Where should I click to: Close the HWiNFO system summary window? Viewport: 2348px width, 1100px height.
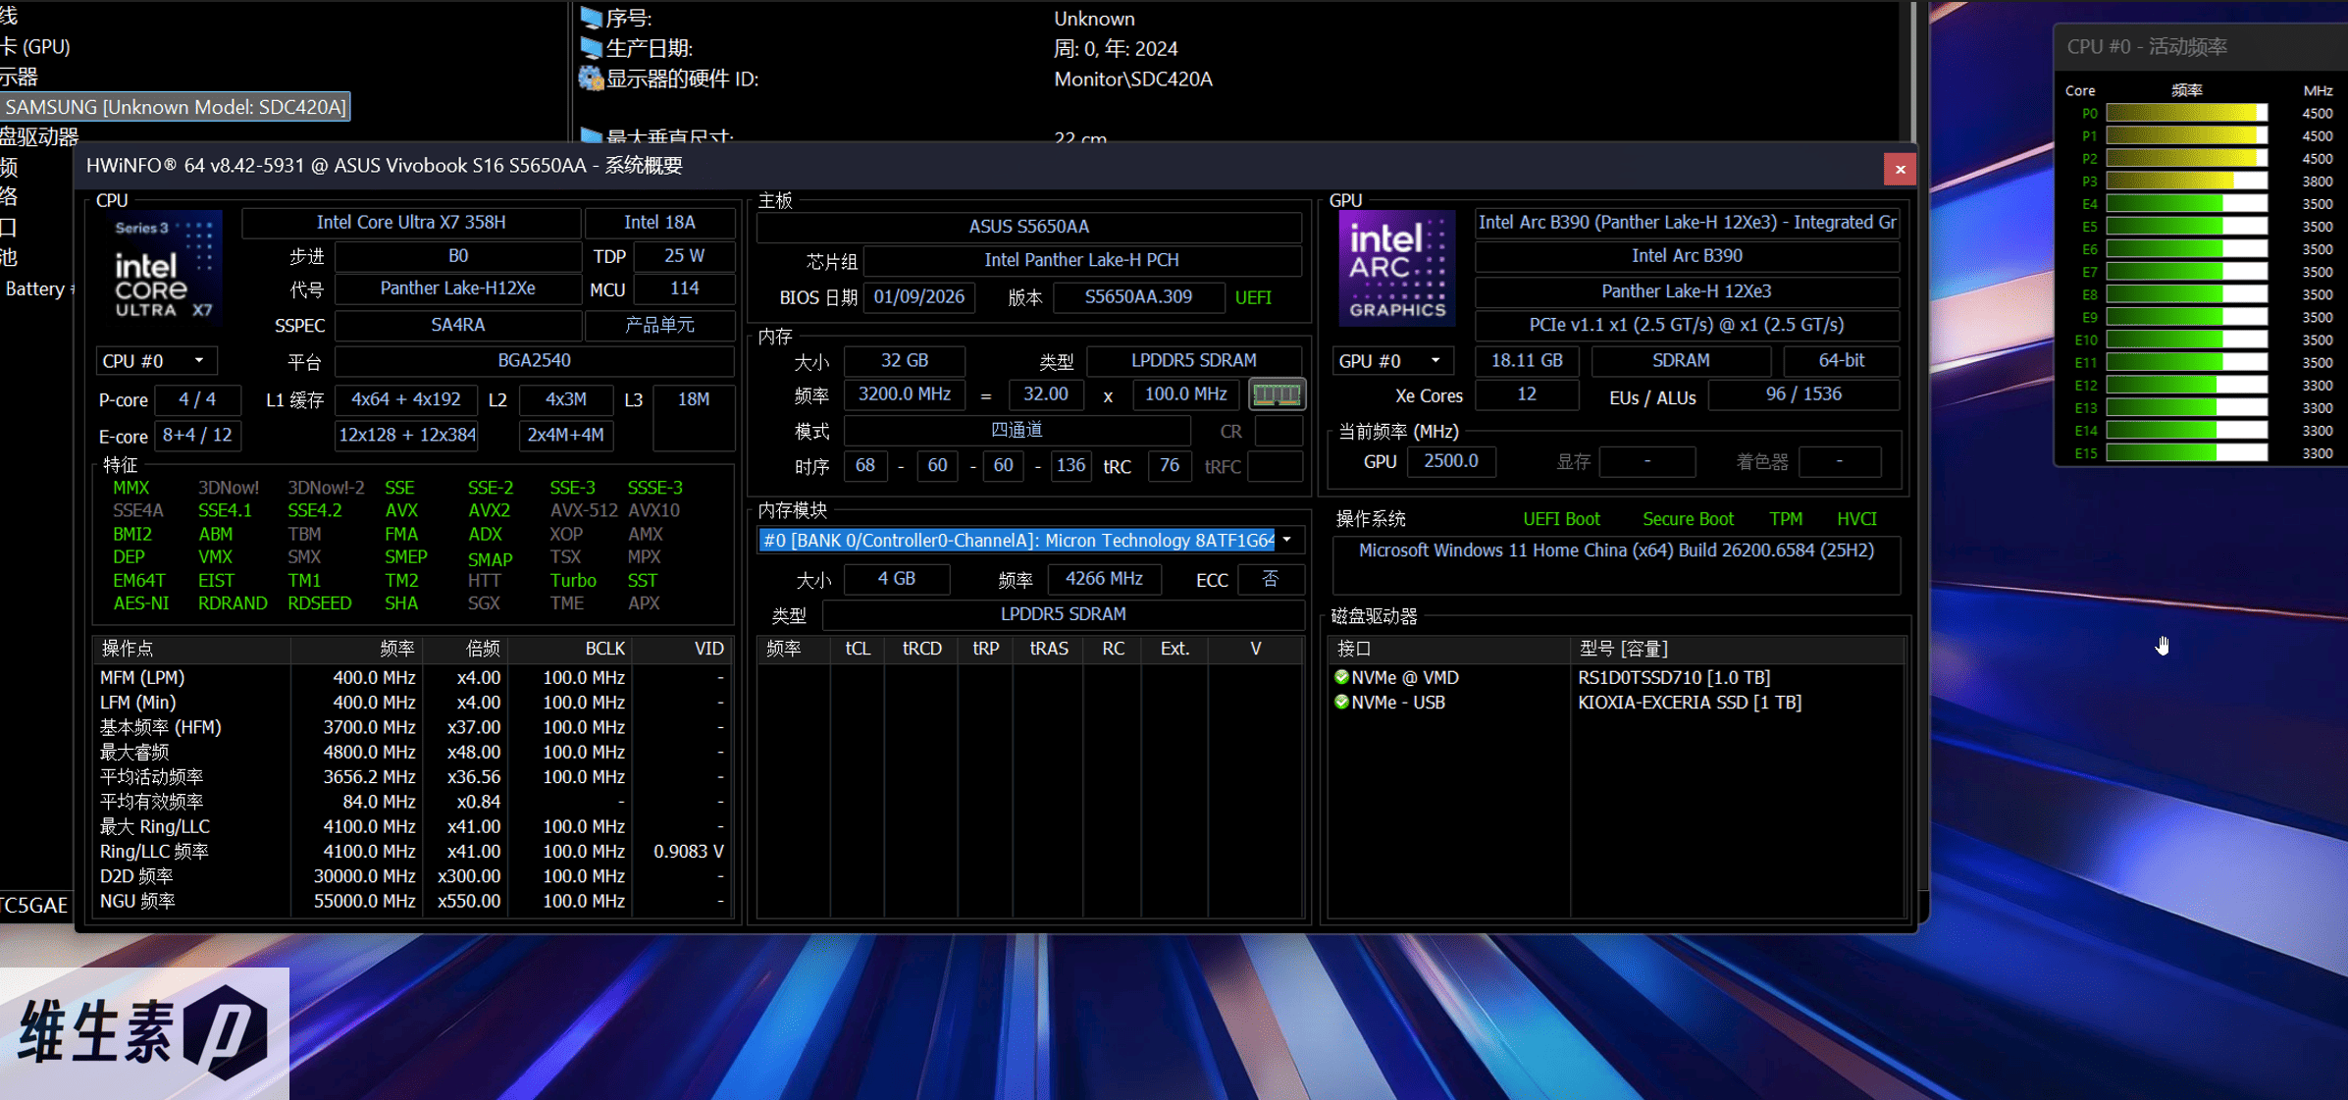(1900, 169)
